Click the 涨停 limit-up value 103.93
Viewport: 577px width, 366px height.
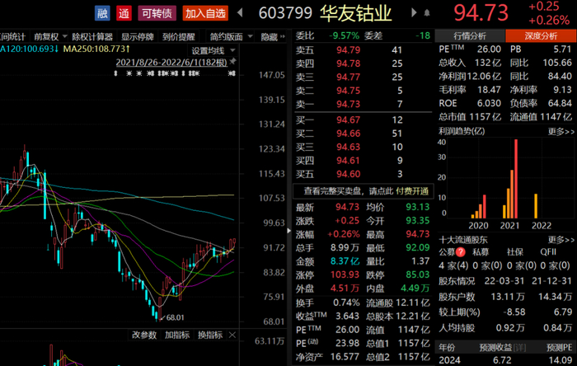[345, 275]
